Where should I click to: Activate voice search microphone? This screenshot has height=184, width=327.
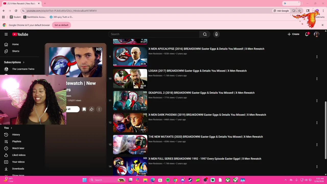click(x=216, y=34)
